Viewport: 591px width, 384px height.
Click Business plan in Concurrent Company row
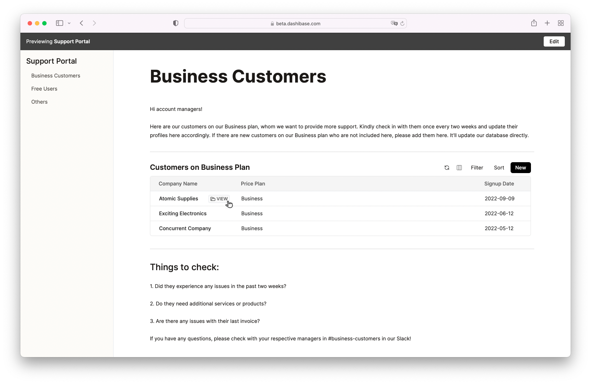click(x=252, y=228)
